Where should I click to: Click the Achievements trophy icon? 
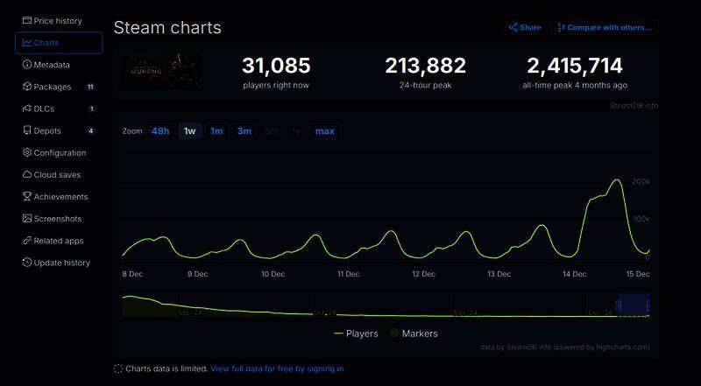tap(27, 197)
